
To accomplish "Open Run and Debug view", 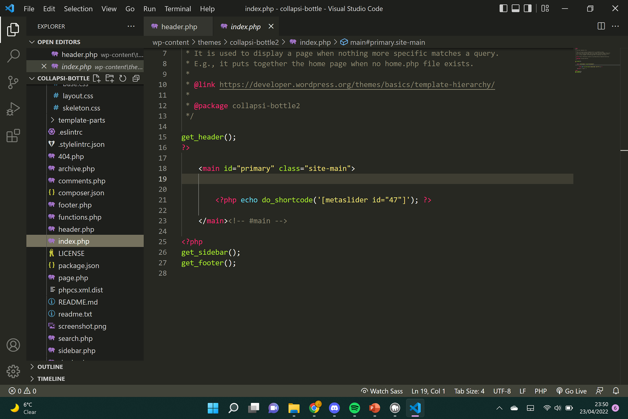I will click(x=13, y=109).
